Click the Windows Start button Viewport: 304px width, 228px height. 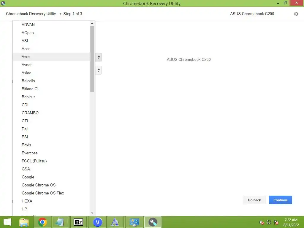click(x=7, y=222)
